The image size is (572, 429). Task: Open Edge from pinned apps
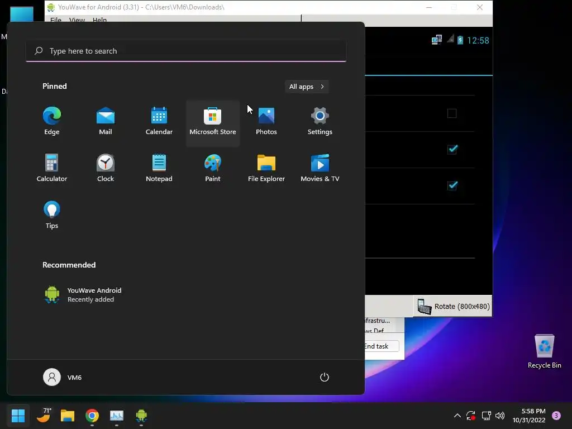(x=52, y=121)
